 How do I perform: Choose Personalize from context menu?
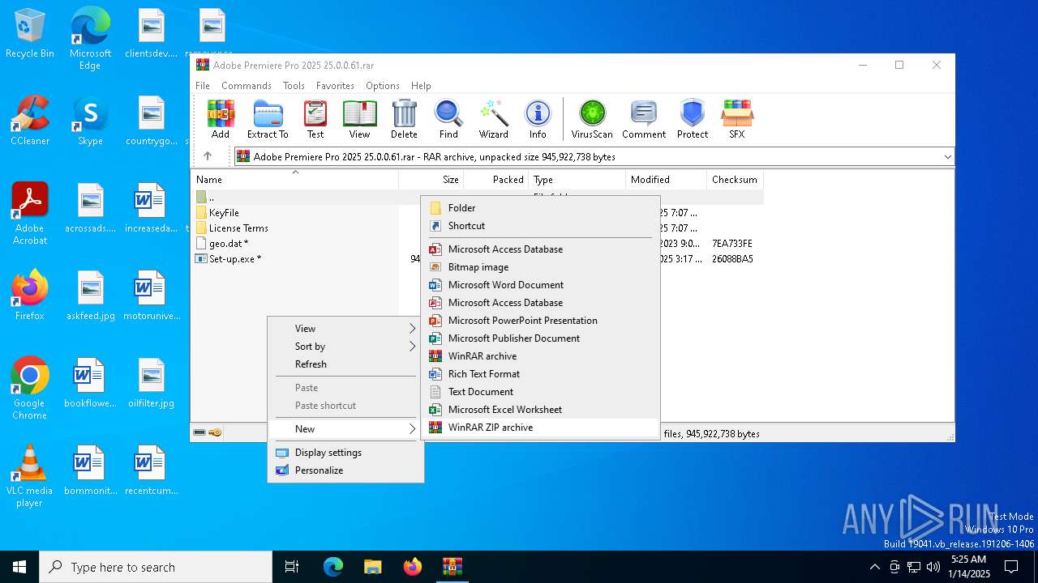[345, 470]
